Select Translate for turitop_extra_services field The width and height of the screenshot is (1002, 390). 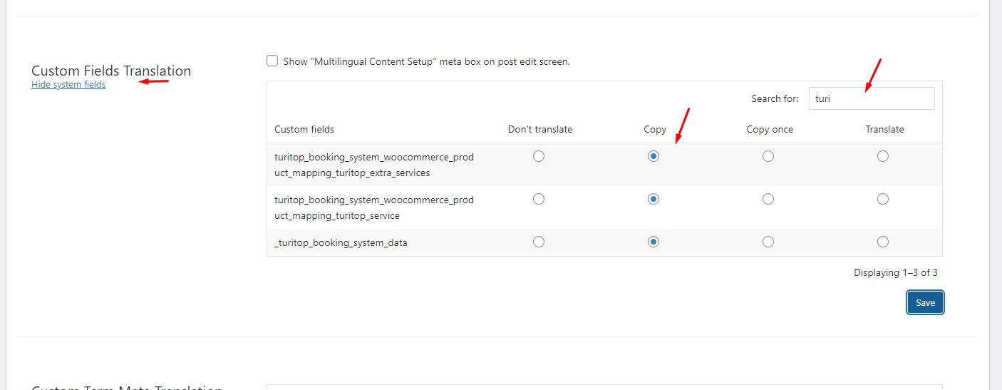tap(883, 157)
